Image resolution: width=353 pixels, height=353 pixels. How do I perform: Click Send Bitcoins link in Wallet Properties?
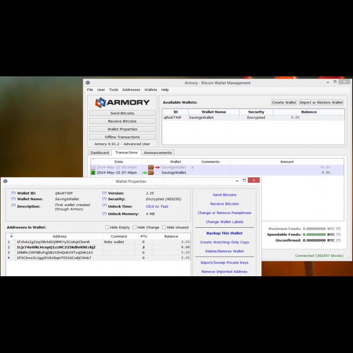(x=225, y=195)
